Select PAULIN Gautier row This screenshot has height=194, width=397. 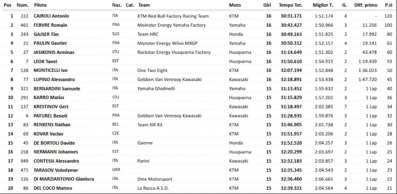coord(199,43)
